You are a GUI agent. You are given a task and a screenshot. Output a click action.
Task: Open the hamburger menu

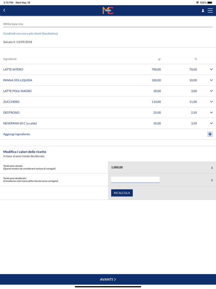[210, 11]
